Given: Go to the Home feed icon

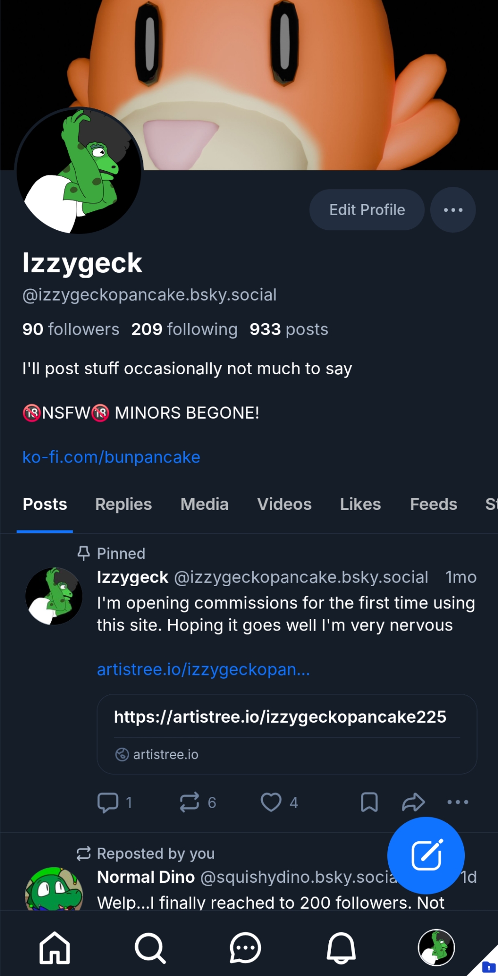Looking at the screenshot, I should [x=54, y=948].
